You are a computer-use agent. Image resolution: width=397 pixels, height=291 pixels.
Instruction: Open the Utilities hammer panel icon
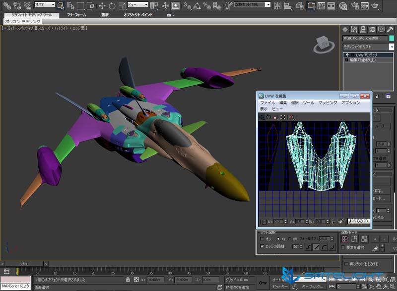(x=390, y=30)
